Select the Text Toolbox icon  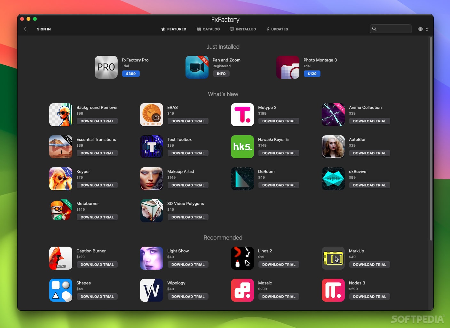coord(152,147)
